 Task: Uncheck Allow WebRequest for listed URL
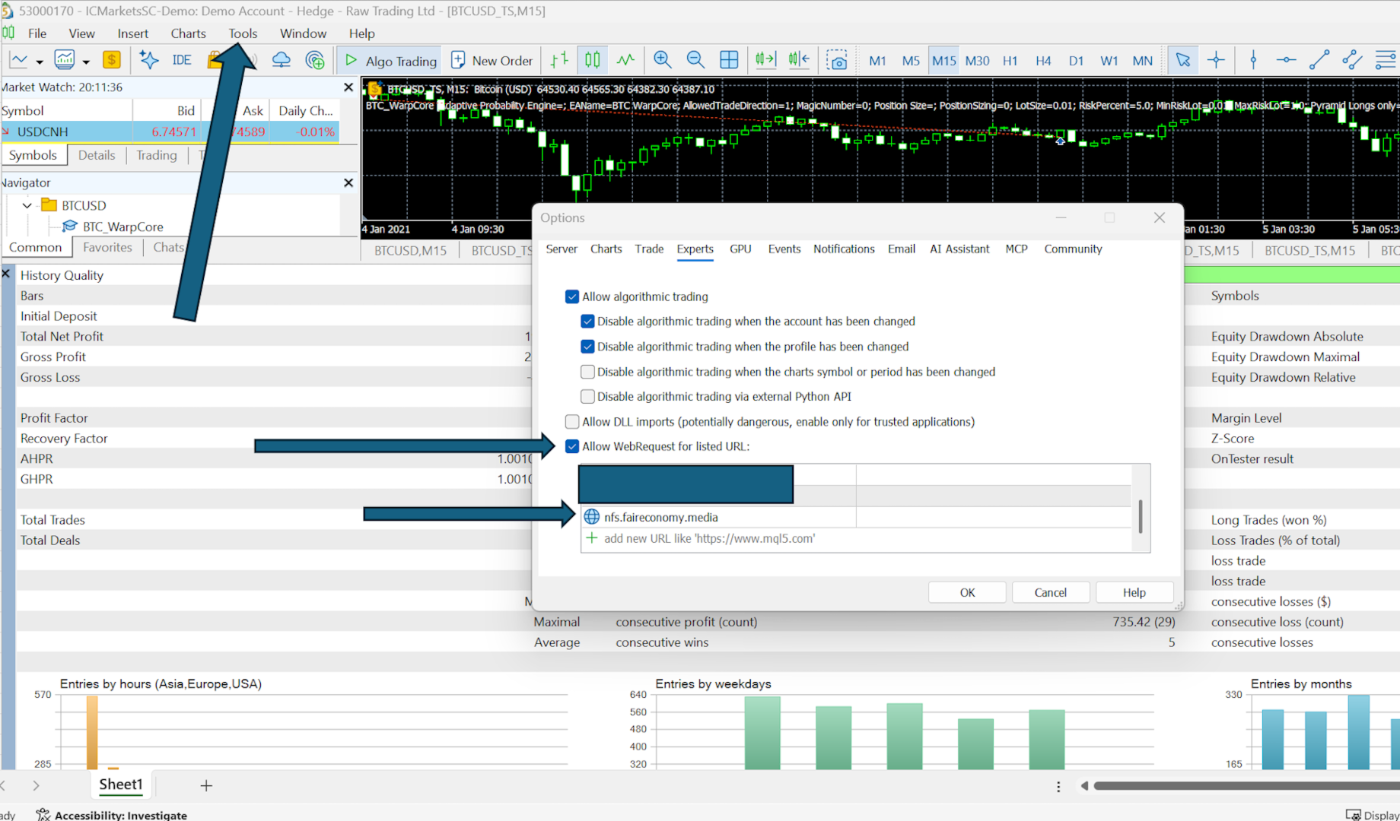[572, 446]
